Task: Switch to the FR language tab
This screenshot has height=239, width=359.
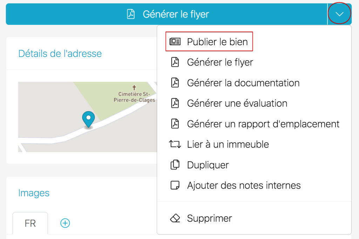Action: point(30,223)
